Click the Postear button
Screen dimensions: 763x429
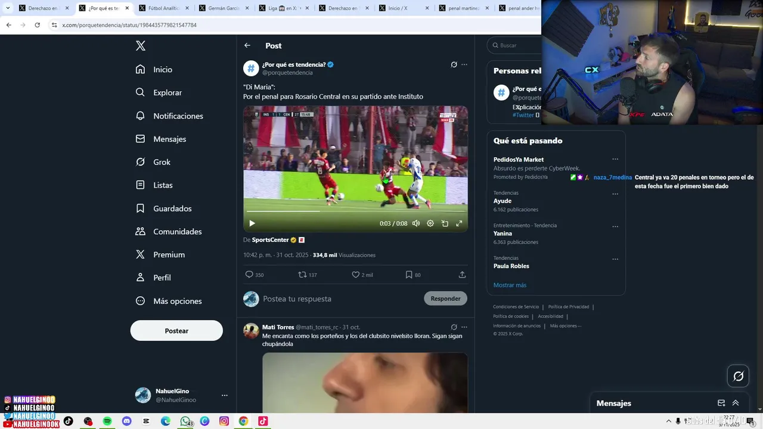click(x=176, y=331)
